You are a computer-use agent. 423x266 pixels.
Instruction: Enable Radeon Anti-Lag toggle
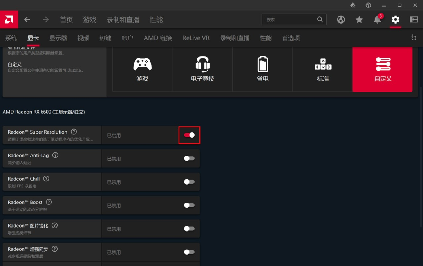point(190,158)
